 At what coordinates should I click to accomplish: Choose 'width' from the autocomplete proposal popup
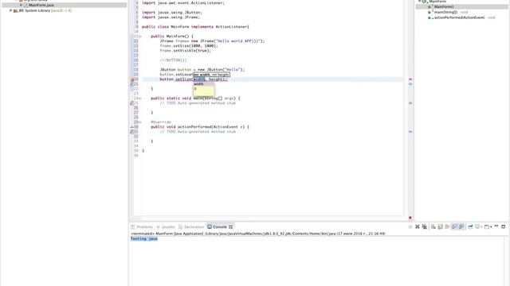pos(204,84)
